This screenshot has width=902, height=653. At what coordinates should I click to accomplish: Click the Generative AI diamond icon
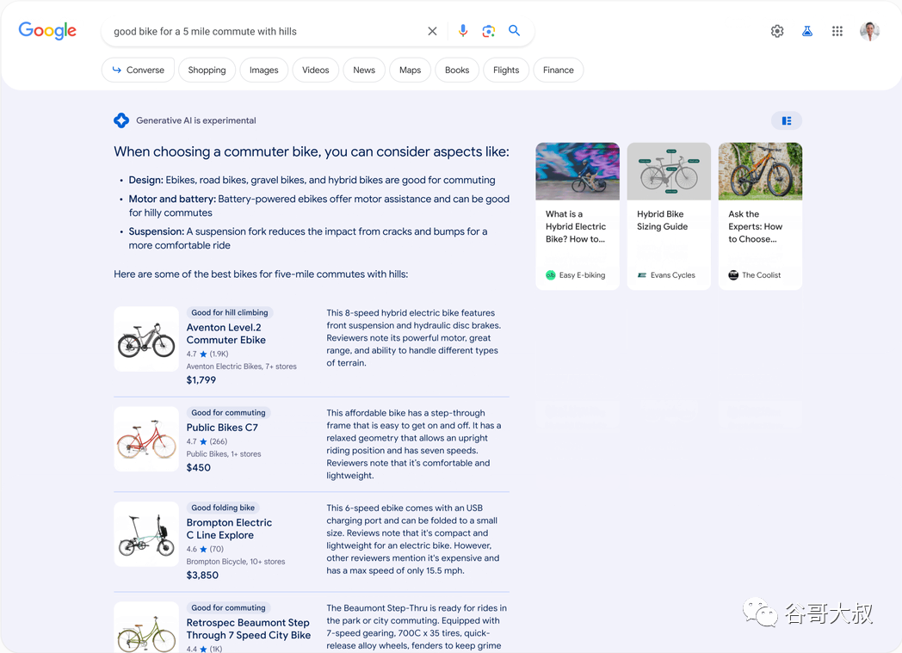pyautogui.click(x=121, y=120)
